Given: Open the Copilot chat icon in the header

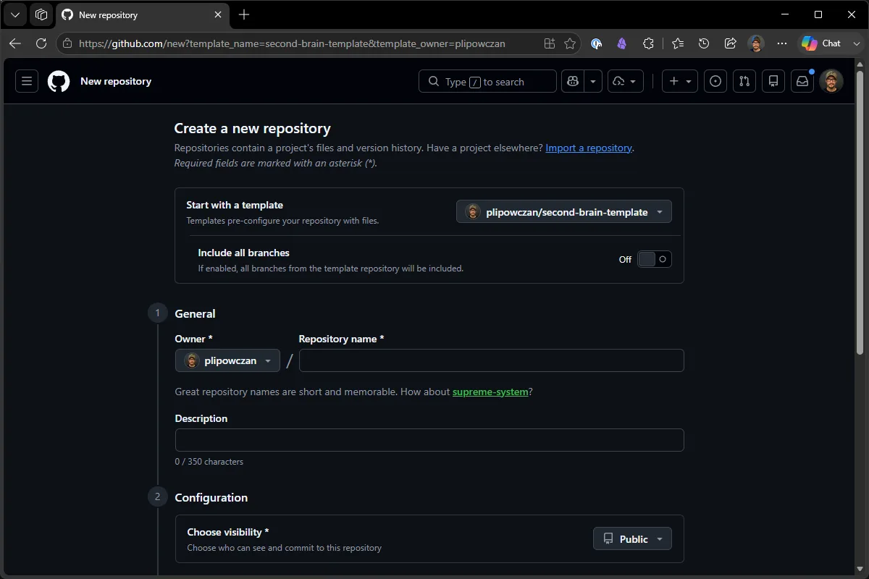Looking at the screenshot, I should [x=573, y=82].
